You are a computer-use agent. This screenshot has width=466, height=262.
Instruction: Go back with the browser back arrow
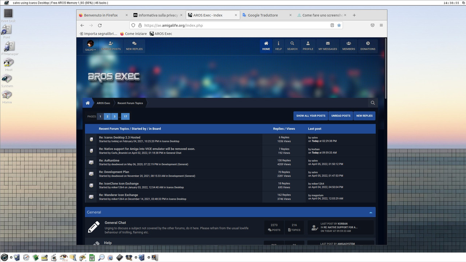[x=82, y=25]
